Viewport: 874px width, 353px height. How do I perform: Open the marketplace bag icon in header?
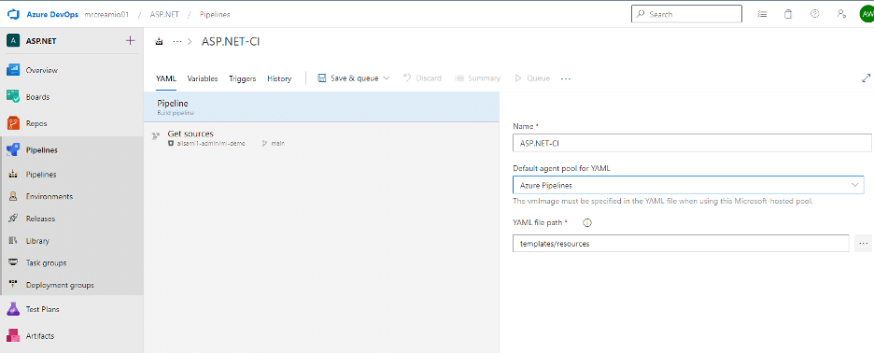[788, 15]
